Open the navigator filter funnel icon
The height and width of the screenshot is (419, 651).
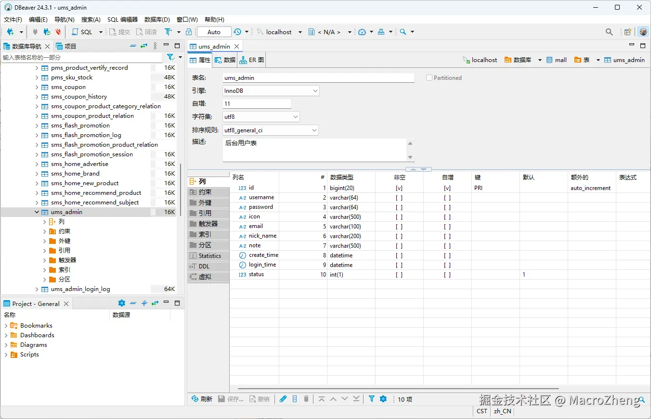click(170, 57)
